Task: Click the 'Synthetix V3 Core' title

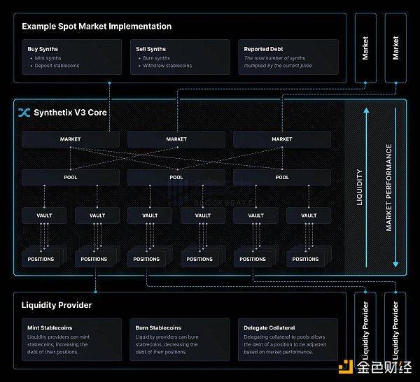Action: (70, 113)
